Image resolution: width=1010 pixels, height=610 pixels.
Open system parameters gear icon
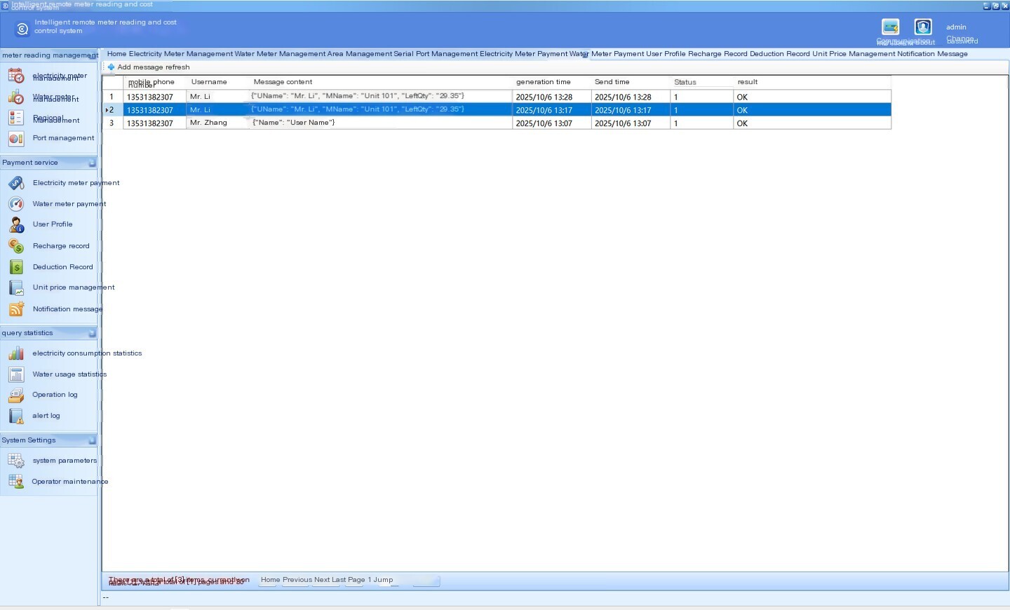pyautogui.click(x=16, y=461)
